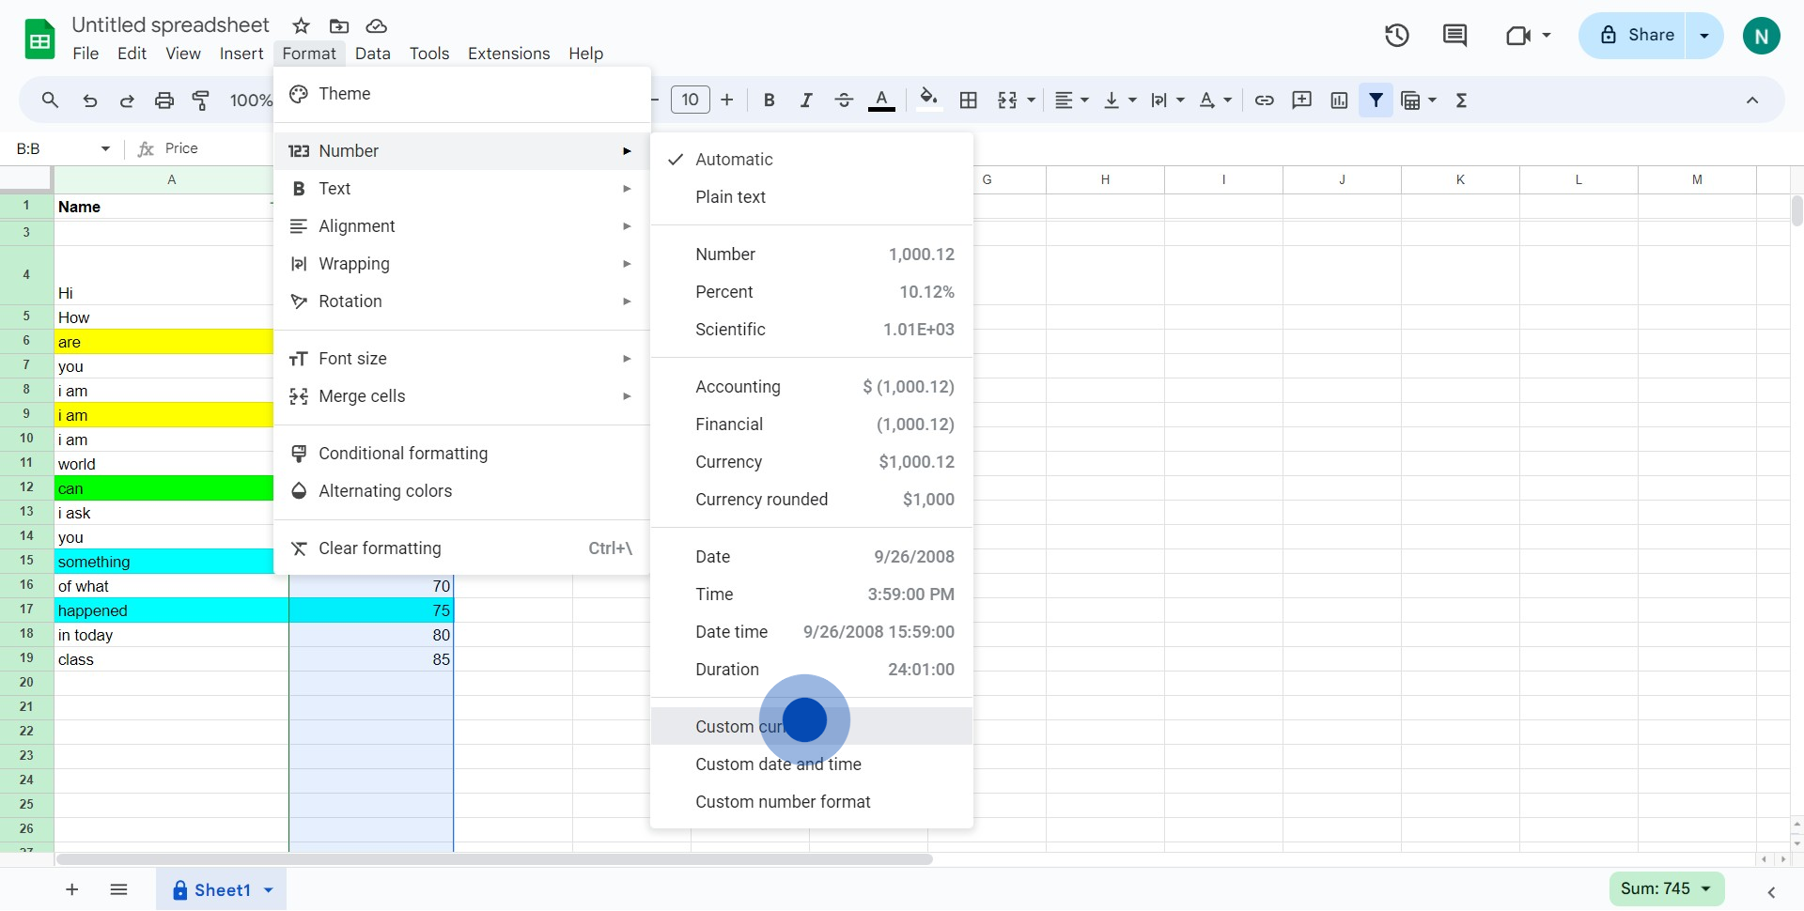Click the functions sigma icon
The image size is (1804, 911).
tap(1461, 100)
